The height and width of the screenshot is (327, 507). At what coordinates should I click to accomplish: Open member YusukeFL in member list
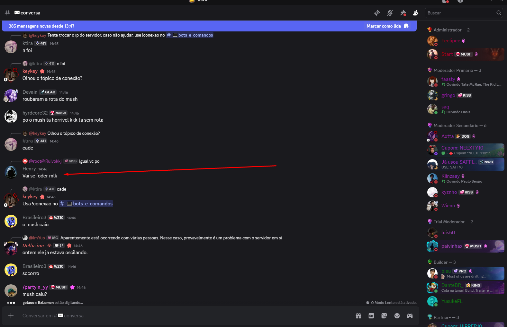pos(465,301)
